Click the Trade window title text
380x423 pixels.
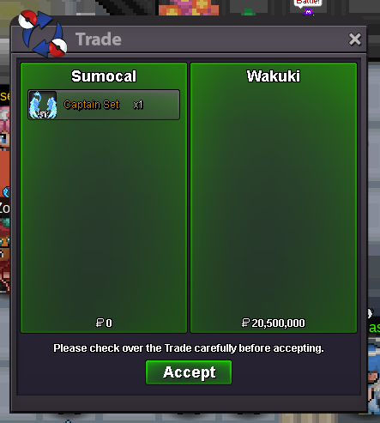99,39
